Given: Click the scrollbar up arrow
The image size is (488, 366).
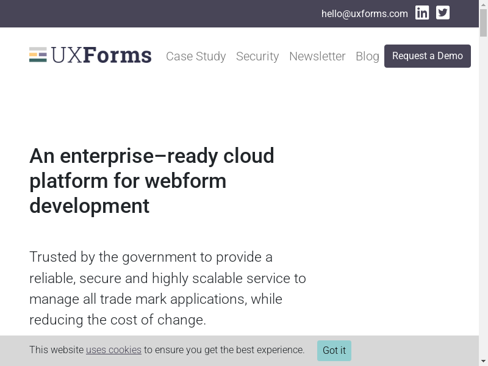Looking at the screenshot, I should coord(484,4).
